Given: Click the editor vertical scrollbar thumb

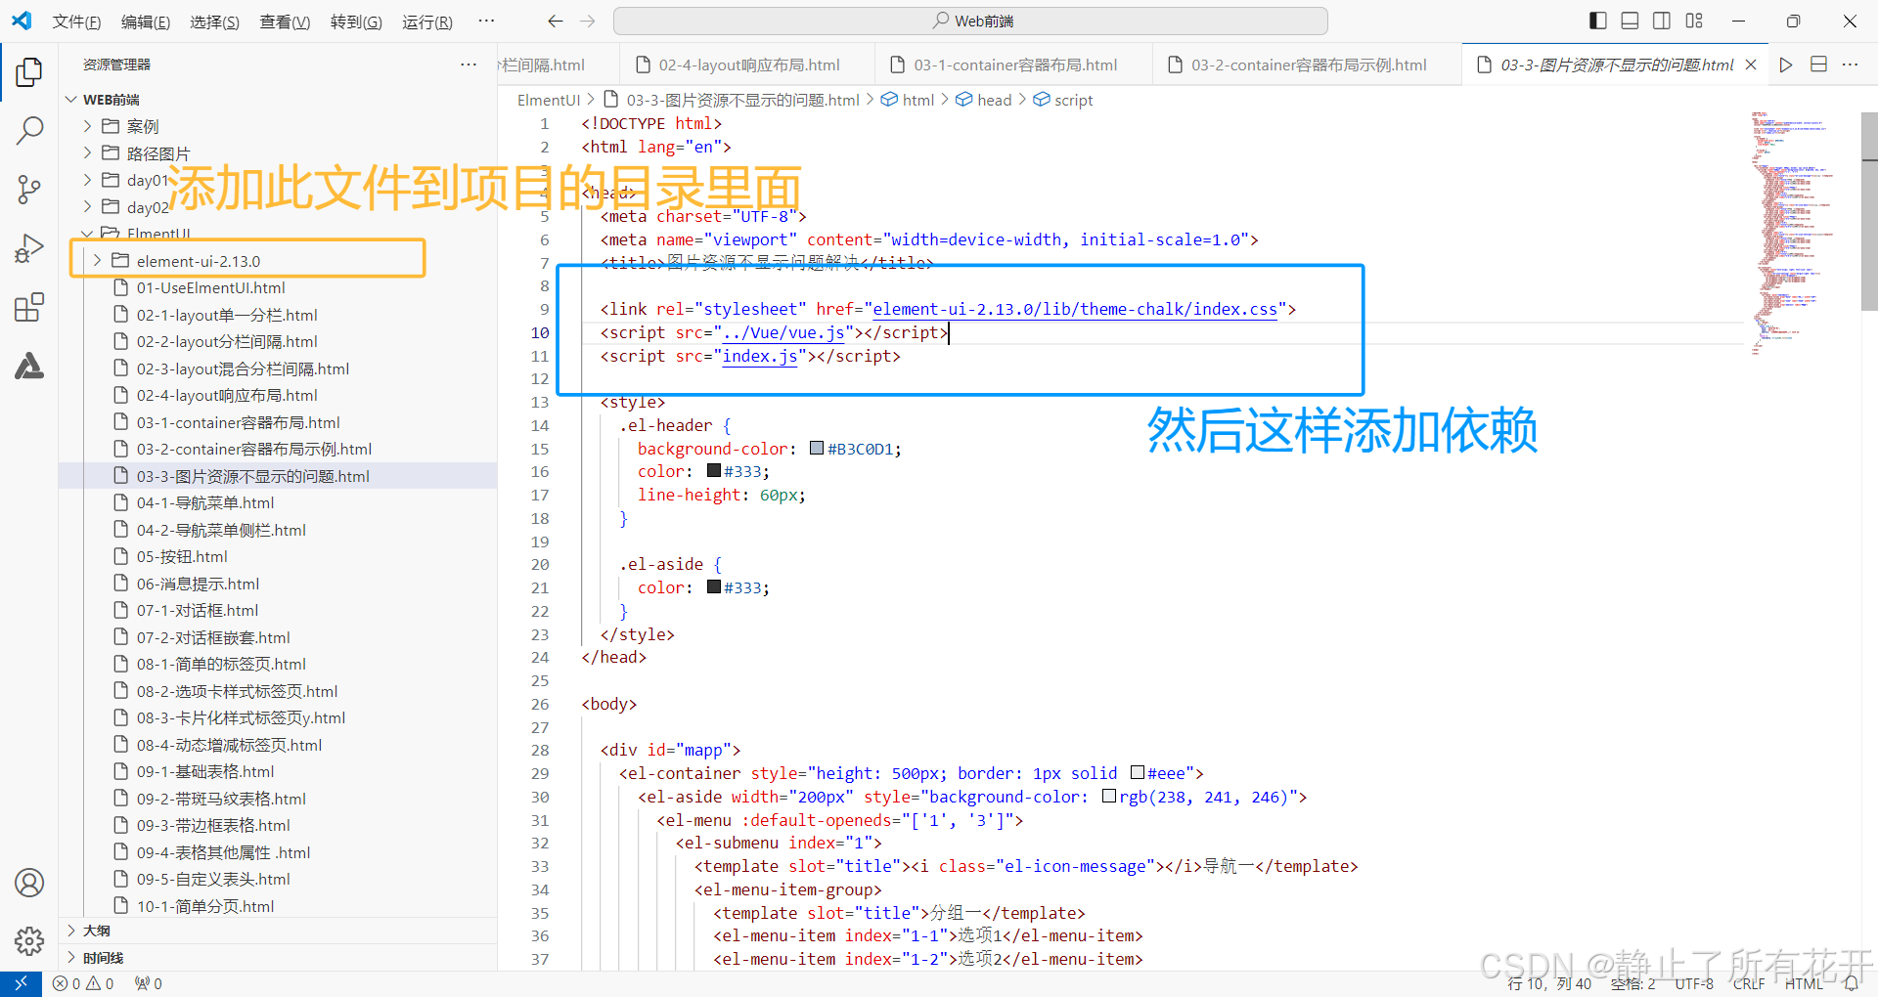Looking at the screenshot, I should (x=1869, y=211).
